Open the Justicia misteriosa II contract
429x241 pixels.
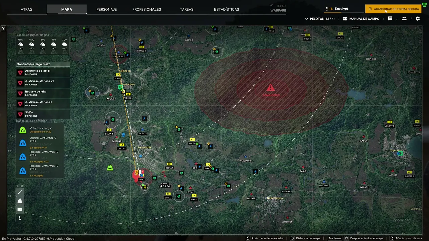point(43,104)
